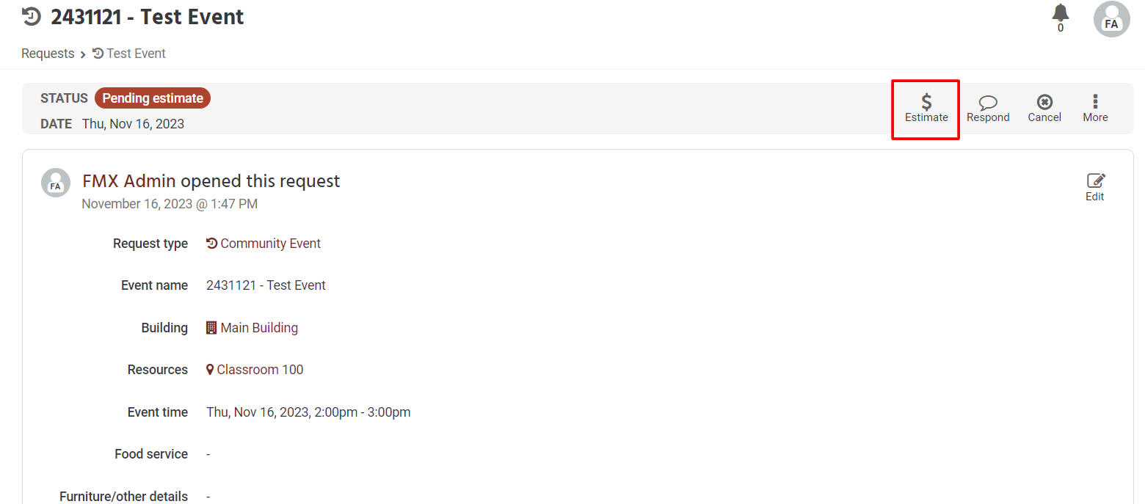The height and width of the screenshot is (504, 1145).
Task: Click the November 16, 2023 @ 1:47 PM timestamp
Action: [x=170, y=204]
